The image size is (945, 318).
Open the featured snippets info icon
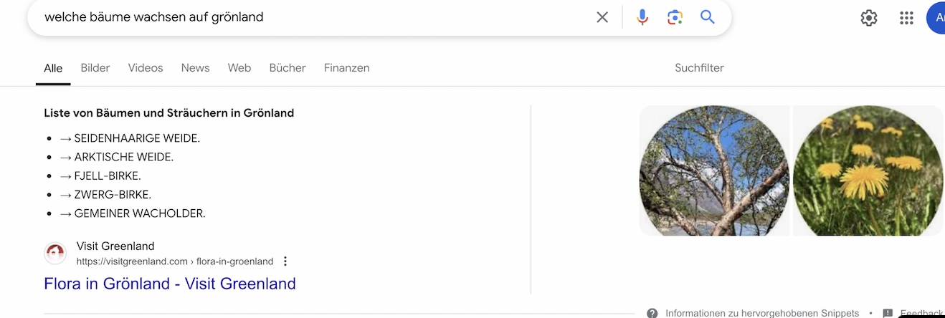coord(652,313)
